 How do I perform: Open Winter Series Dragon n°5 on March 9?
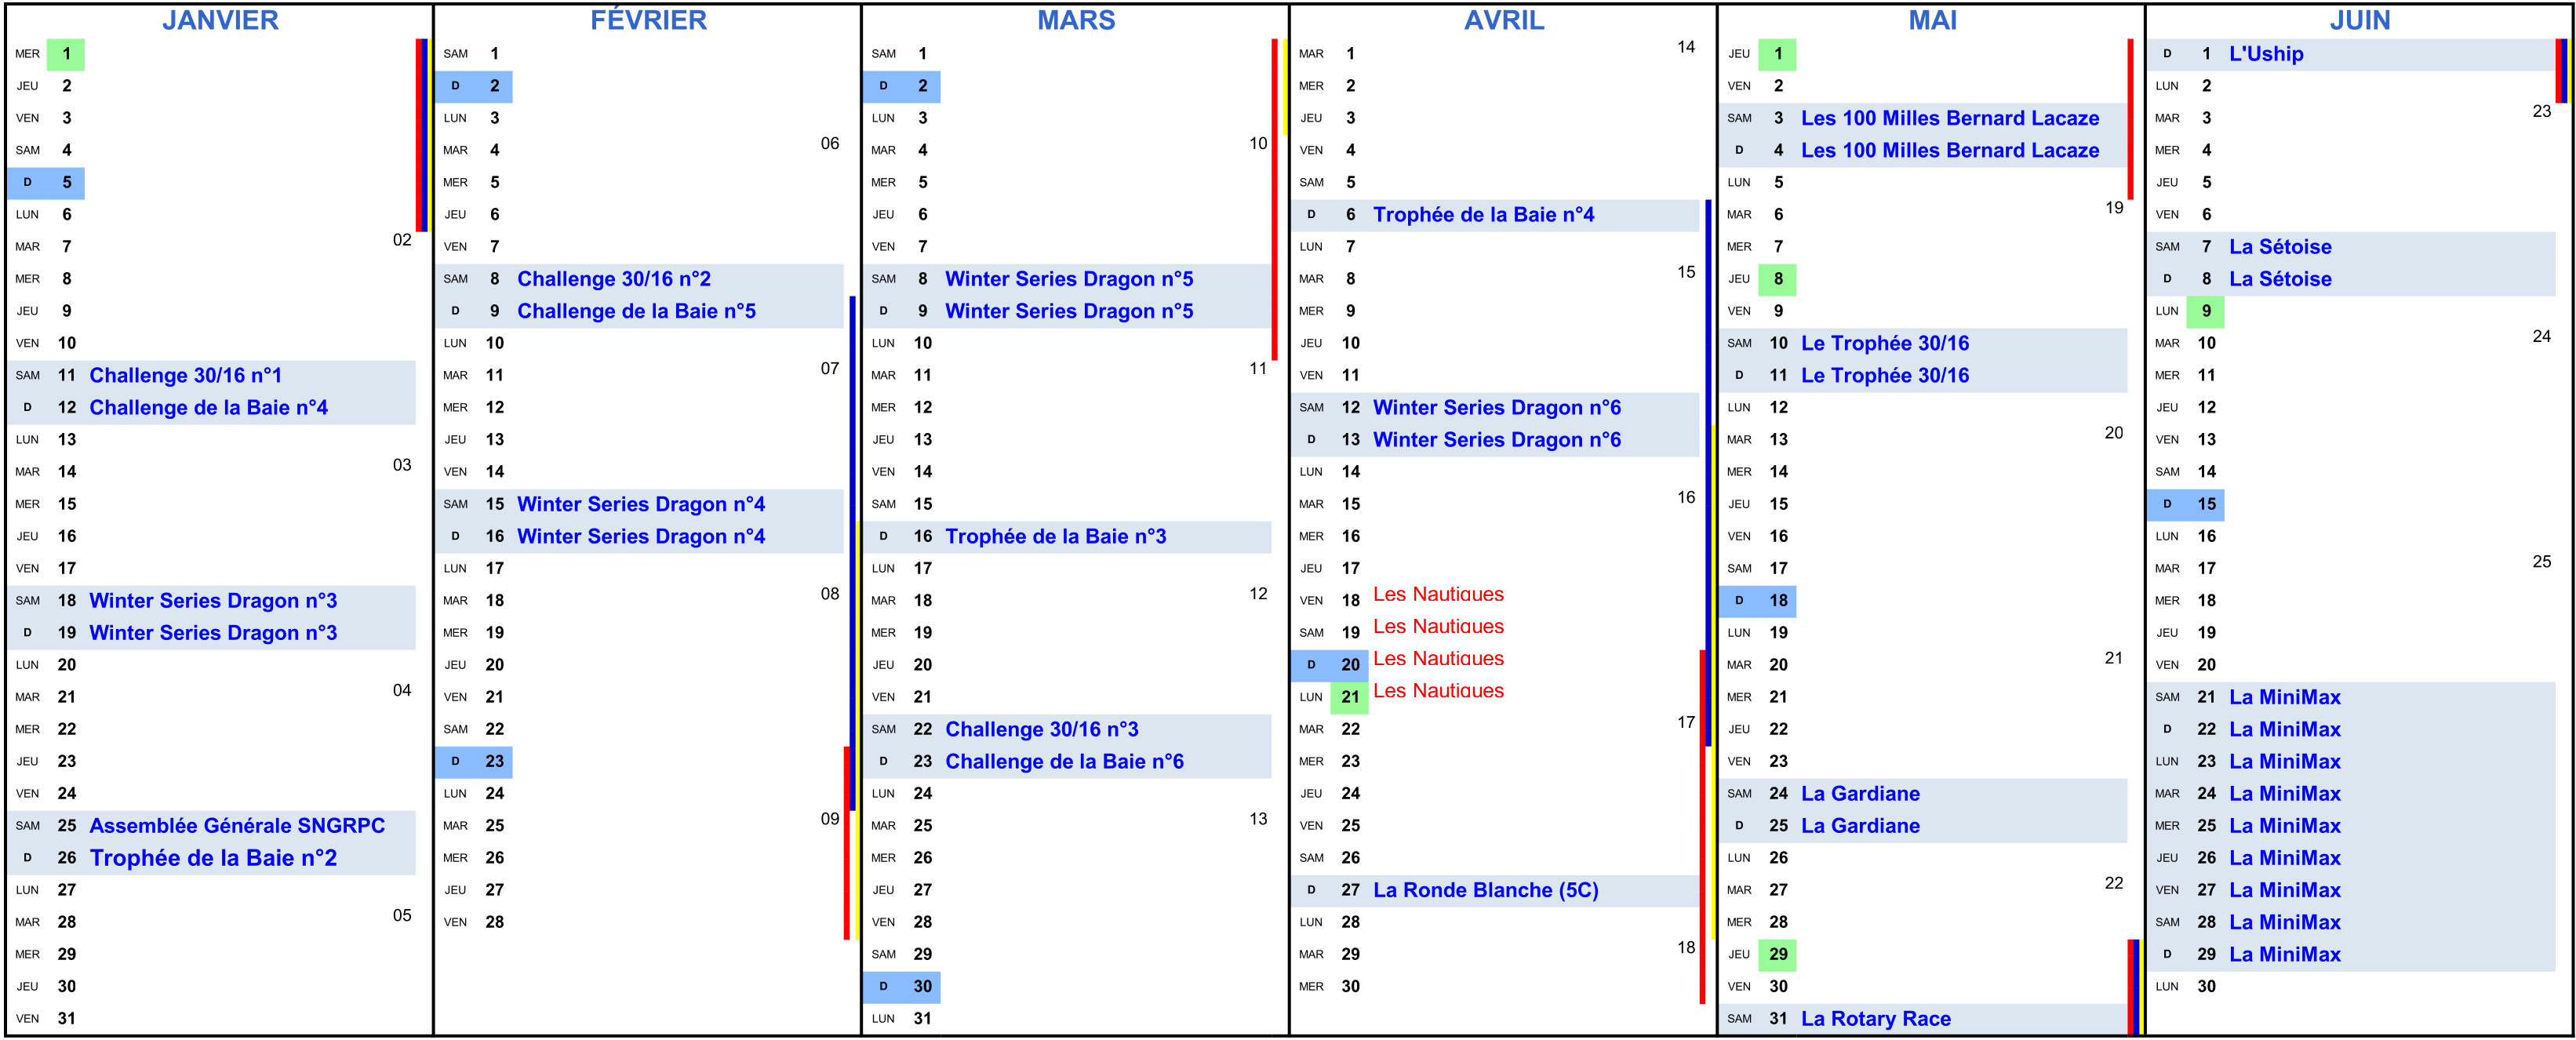coord(1069,311)
